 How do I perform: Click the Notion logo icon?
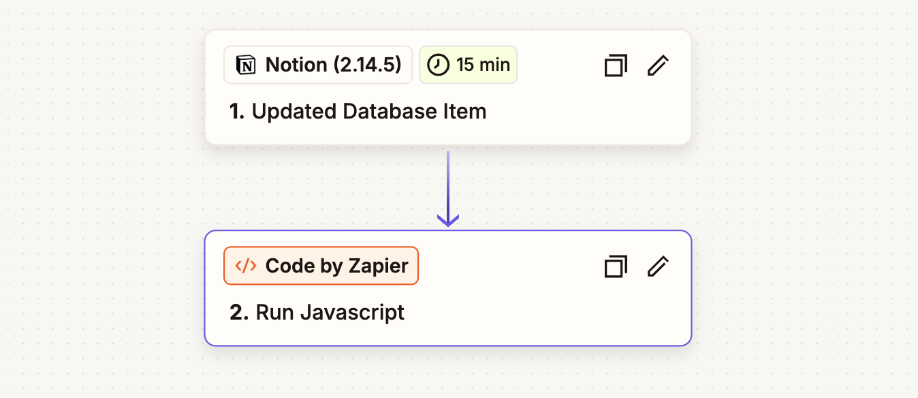[245, 65]
